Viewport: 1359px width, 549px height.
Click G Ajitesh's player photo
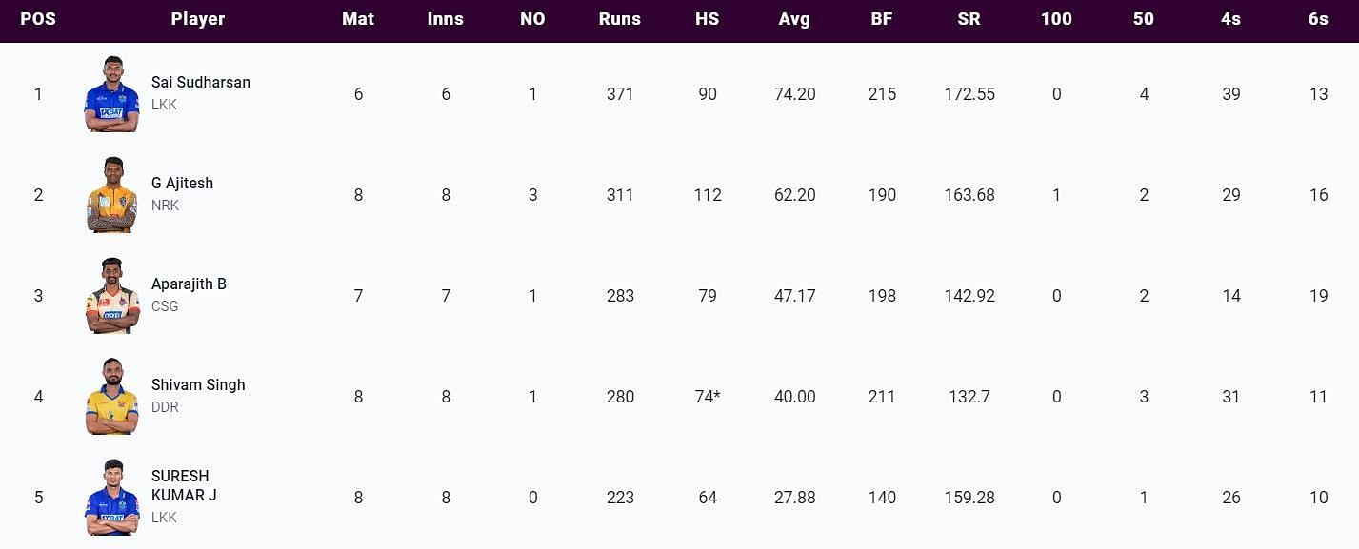tap(112, 195)
